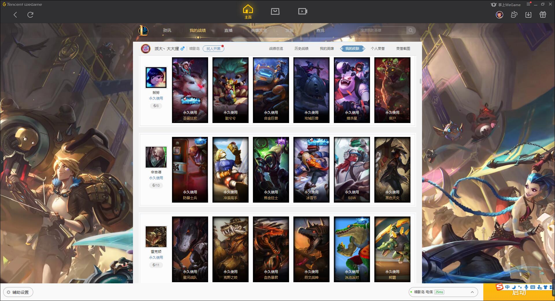Open the 脏兮兮 skin thumbnail
This screenshot has height=301, width=555.
click(x=230, y=90)
